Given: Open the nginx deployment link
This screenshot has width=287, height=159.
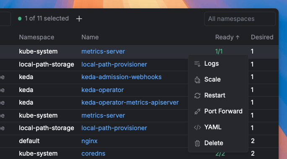Looking at the screenshot, I should [x=89, y=141].
